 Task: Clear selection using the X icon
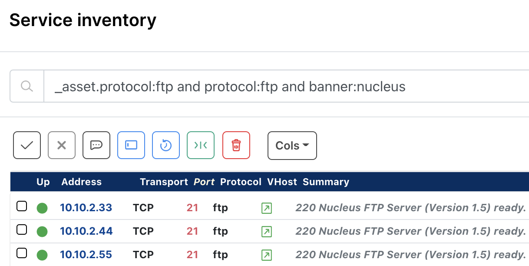click(x=61, y=145)
